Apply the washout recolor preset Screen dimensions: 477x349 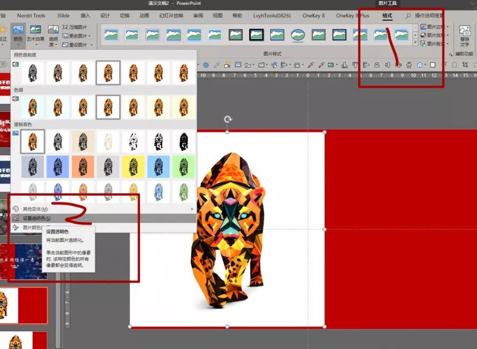coord(108,141)
